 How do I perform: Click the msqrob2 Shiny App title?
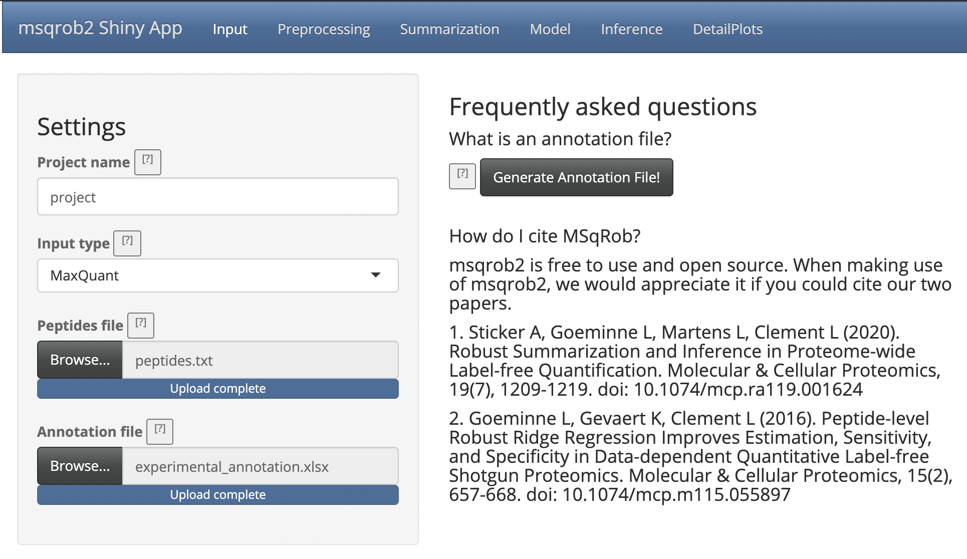(100, 28)
